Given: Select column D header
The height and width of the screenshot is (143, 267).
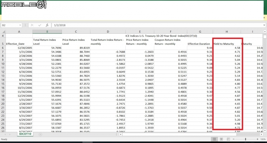Looking at the screenshot, I should (x=108, y=31).
